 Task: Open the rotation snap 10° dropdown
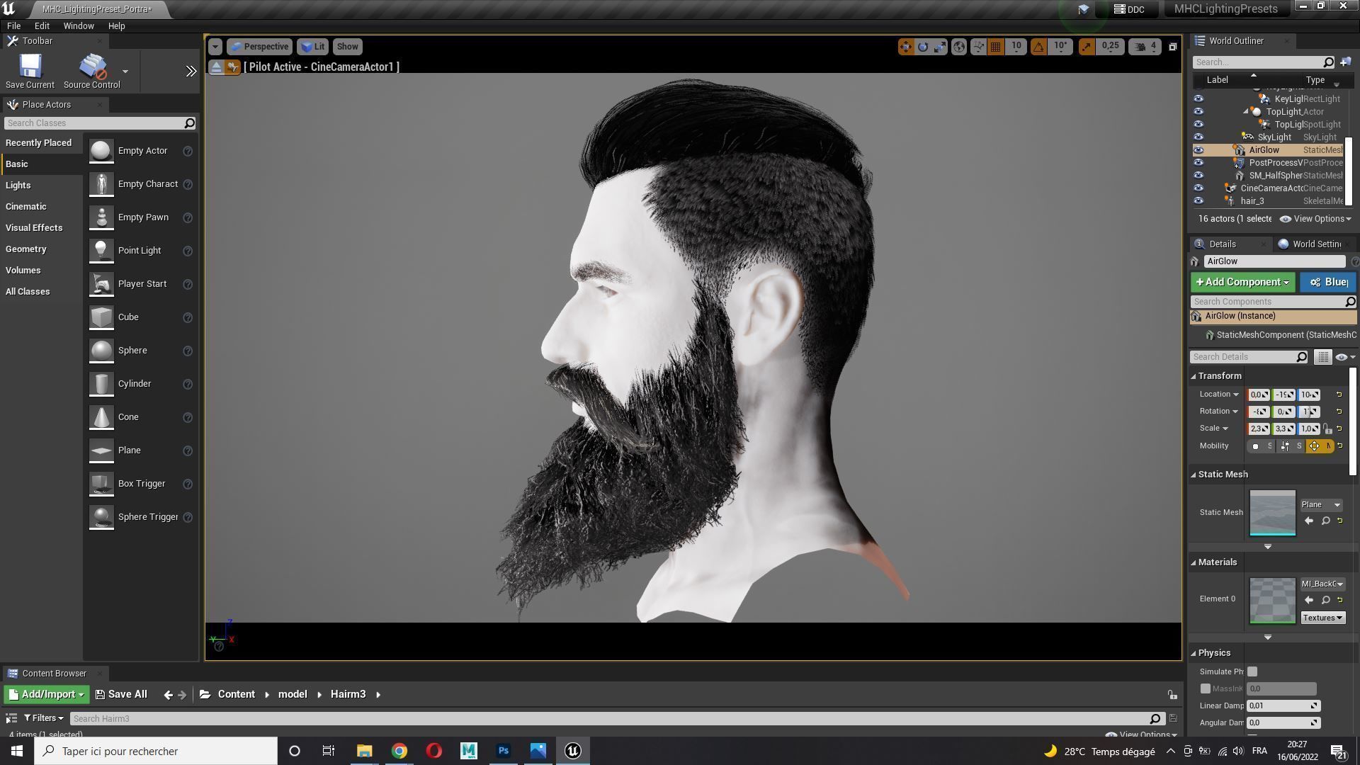1060,47
